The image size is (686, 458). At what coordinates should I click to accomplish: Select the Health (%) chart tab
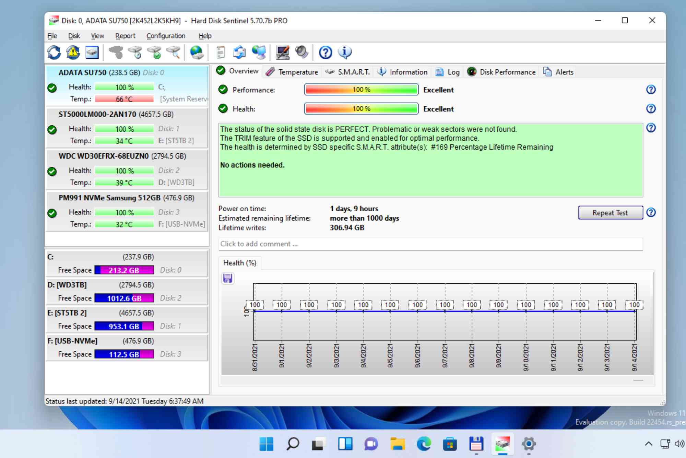pos(240,263)
